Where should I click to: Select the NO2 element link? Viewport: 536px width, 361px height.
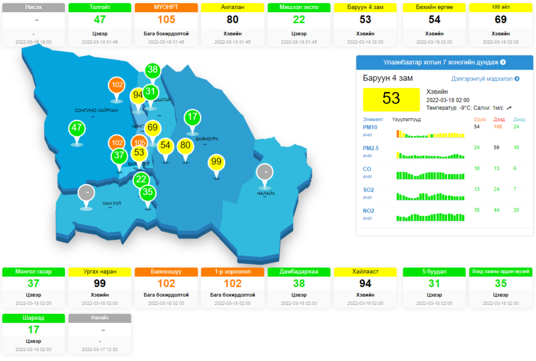pyautogui.click(x=368, y=211)
